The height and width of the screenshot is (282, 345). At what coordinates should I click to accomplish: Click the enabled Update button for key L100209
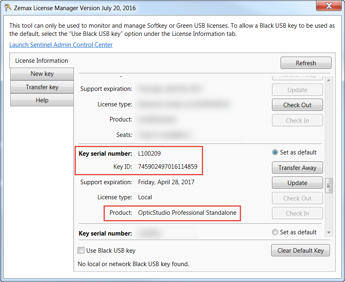pos(297,183)
